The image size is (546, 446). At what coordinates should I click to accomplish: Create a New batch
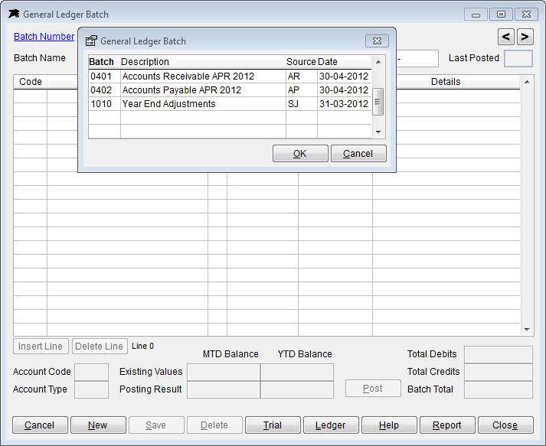pos(98,425)
